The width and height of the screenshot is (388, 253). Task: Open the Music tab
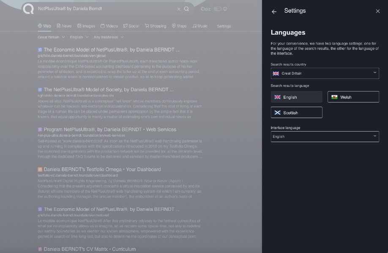(x=200, y=26)
